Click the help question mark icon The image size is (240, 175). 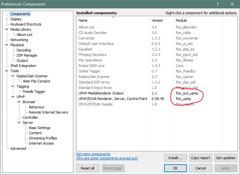(x=218, y=4)
